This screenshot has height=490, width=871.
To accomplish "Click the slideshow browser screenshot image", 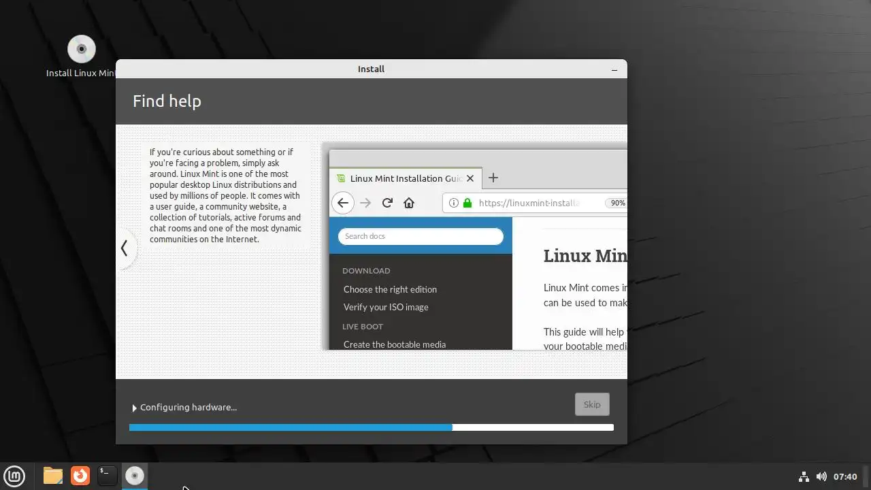I will [x=475, y=246].
